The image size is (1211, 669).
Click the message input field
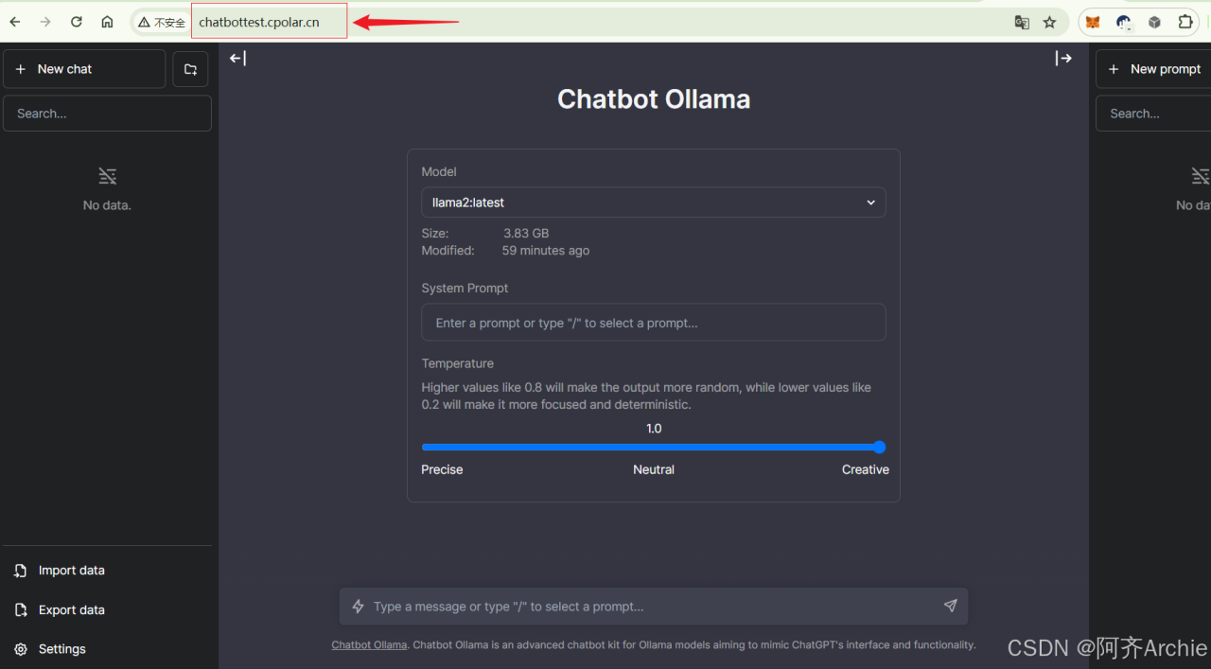[x=654, y=607]
